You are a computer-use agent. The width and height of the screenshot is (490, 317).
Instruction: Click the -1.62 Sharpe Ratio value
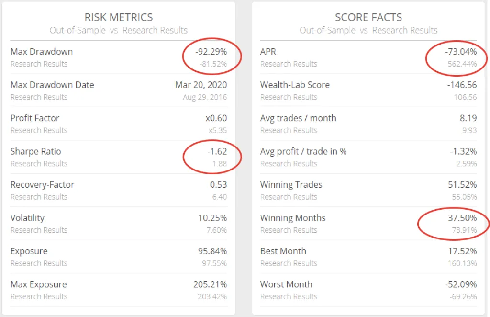[x=216, y=151]
